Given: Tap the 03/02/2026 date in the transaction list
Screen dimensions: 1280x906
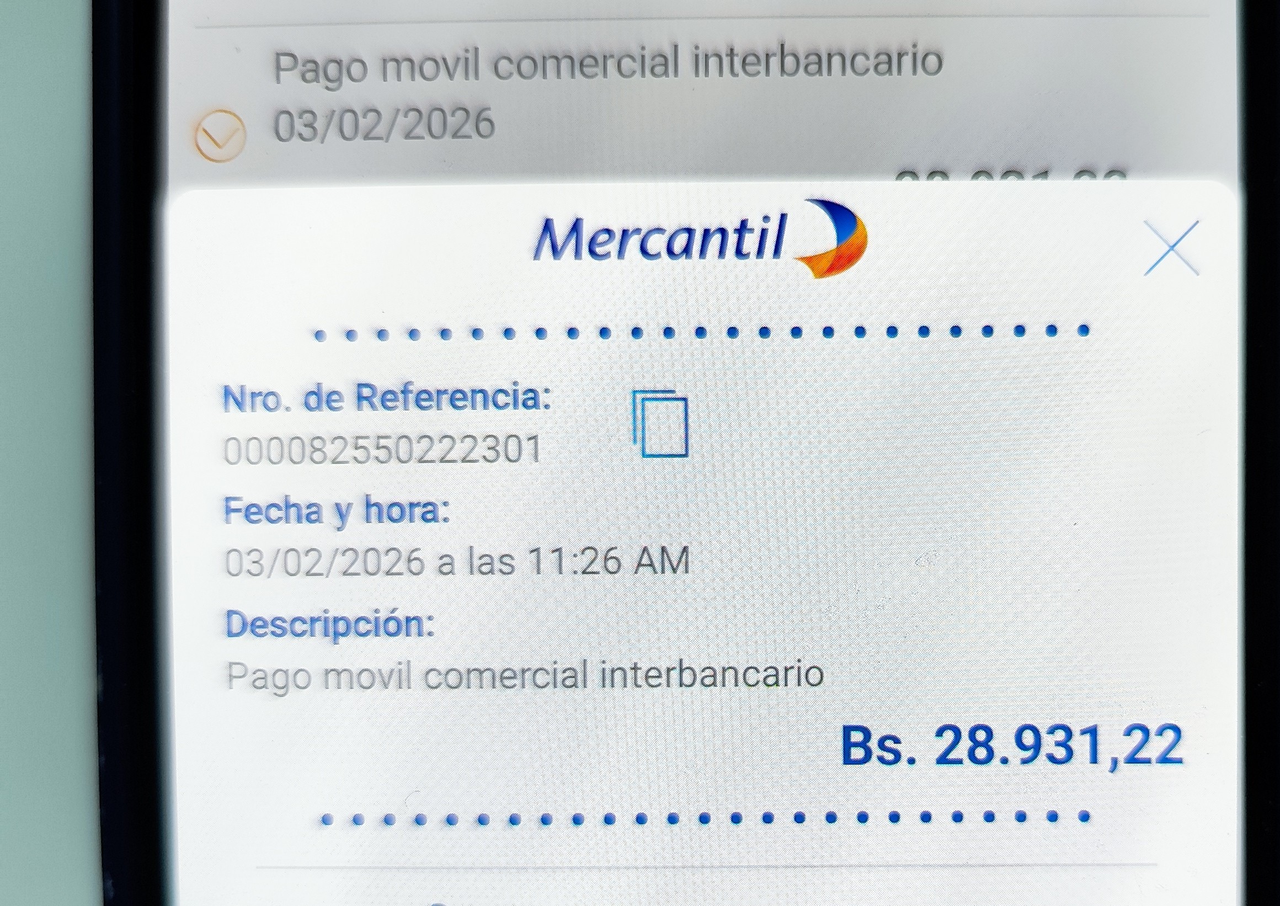Looking at the screenshot, I should 383,124.
